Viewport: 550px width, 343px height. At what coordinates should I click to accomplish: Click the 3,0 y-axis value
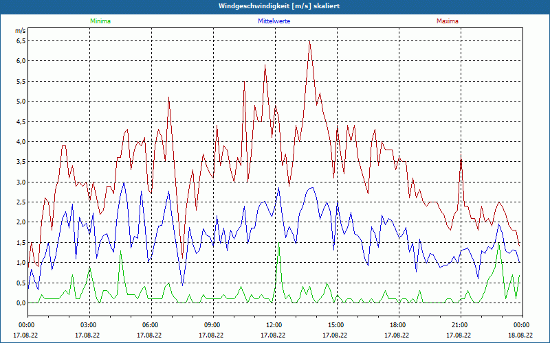[x=21, y=182]
